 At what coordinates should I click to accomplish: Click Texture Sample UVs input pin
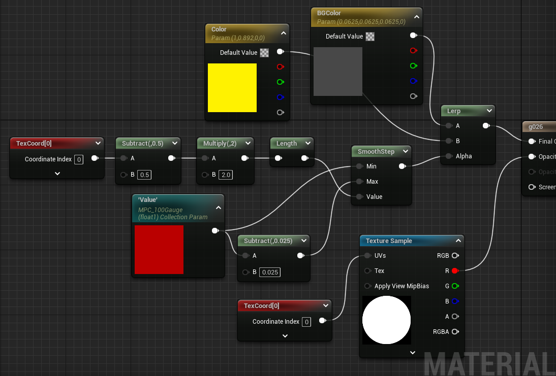[368, 256]
